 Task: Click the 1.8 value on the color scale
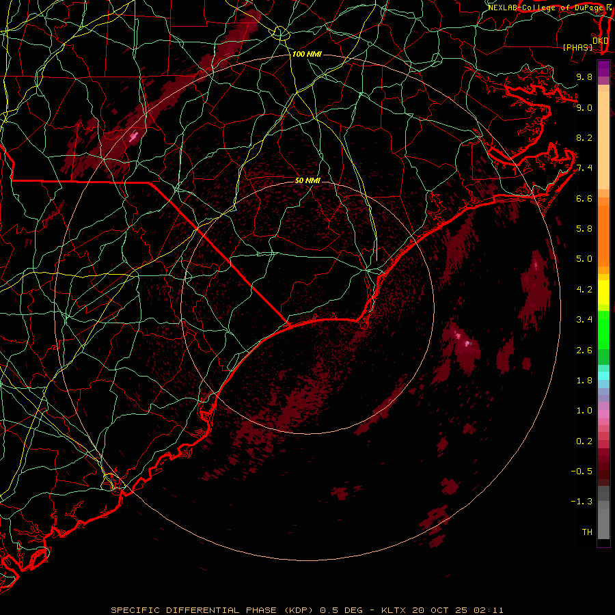584,381
